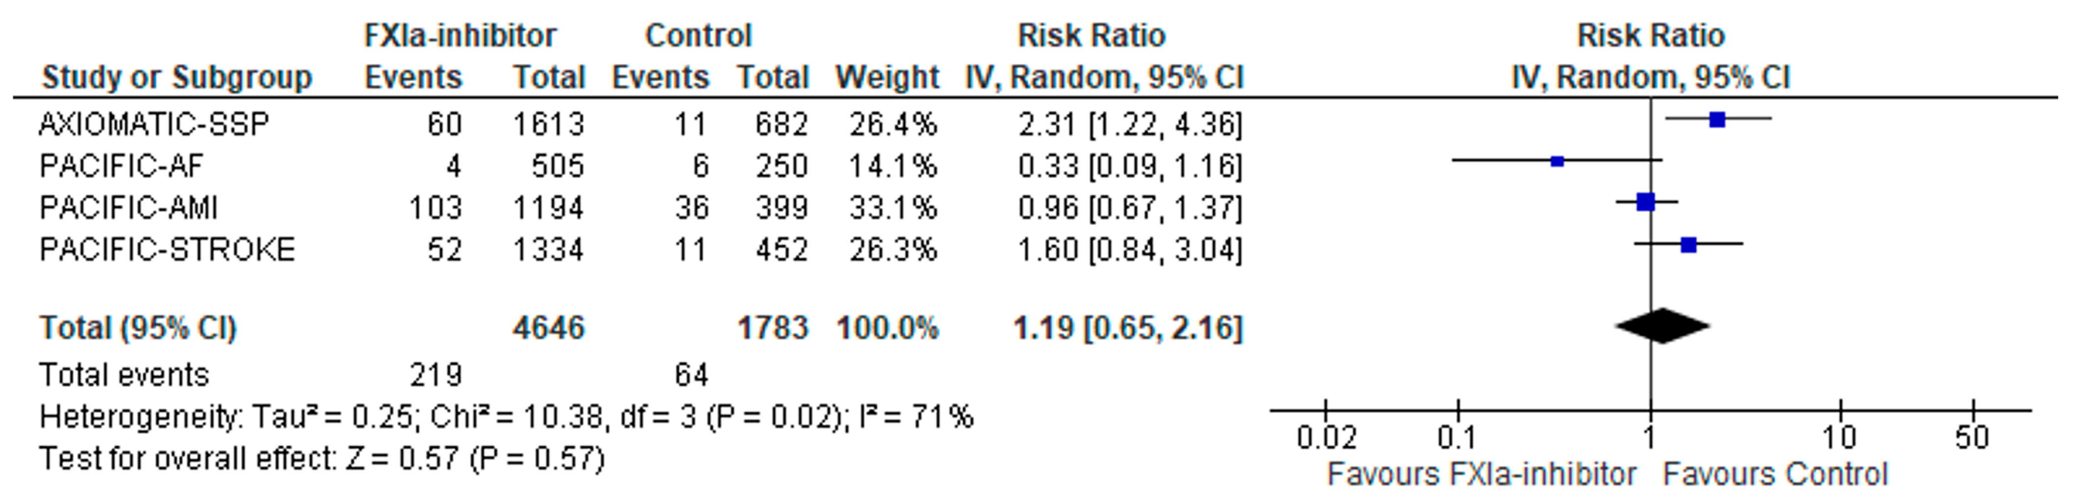Click the PACIFIC-AF blue square marker

pos(1557,161)
